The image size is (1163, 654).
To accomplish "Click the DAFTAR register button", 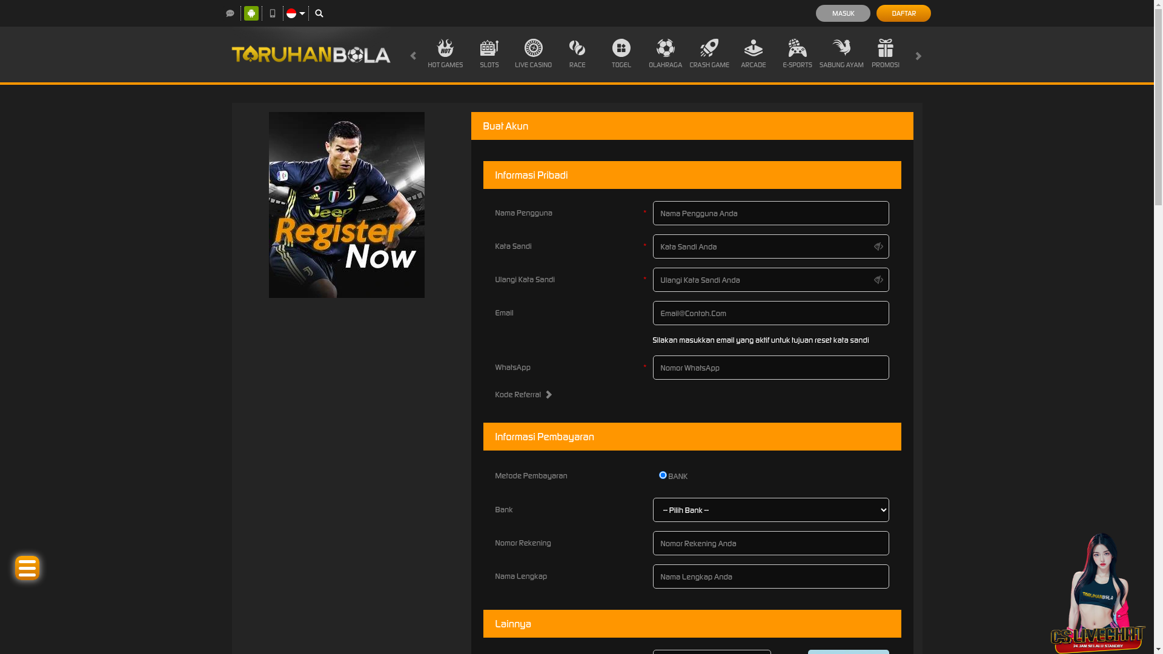I will point(903,13).
